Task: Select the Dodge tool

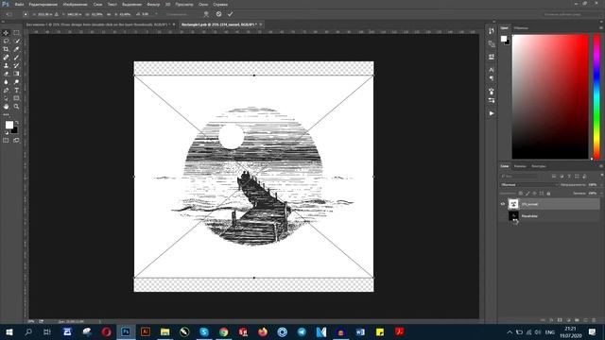Action: pos(16,82)
